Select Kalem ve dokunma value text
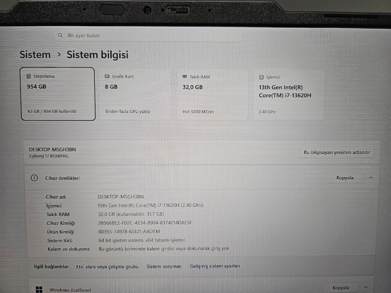391x293 pixels. pyautogui.click(x=164, y=248)
